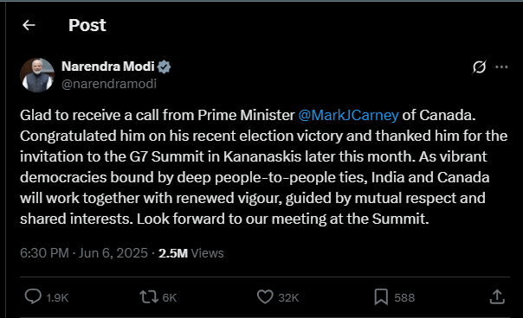Click the Grok explain post icon
Screen dimensions: 523x318
[479, 67]
